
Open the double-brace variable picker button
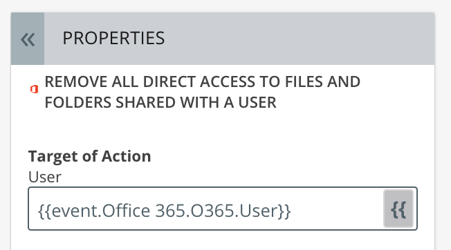(x=398, y=209)
